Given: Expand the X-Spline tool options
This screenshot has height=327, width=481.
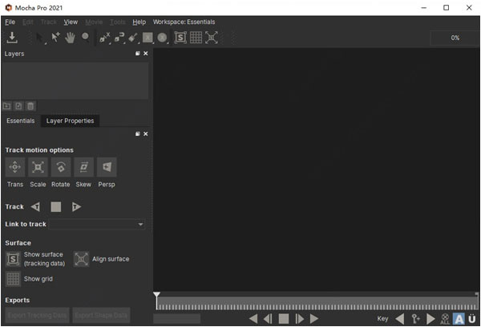Looking at the screenshot, I should coord(109,40).
